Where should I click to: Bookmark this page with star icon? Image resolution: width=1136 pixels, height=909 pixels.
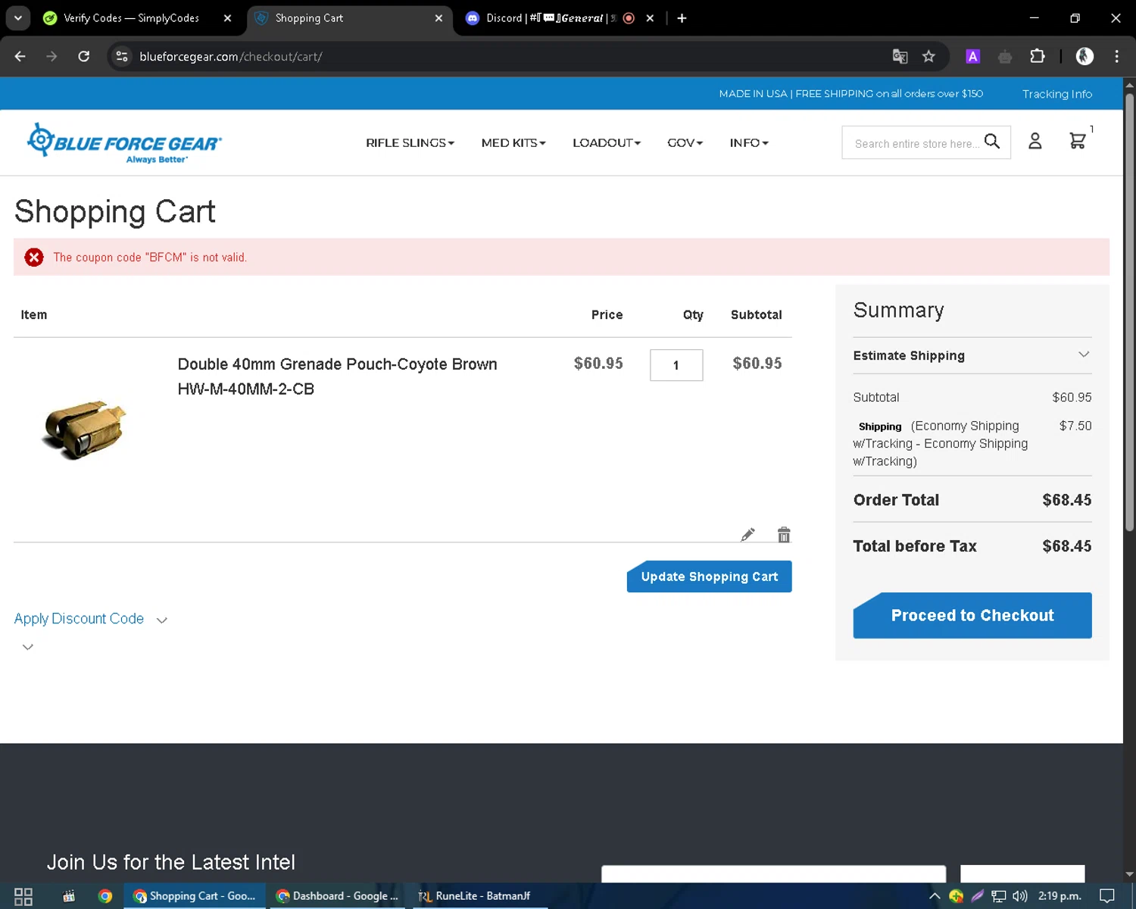point(928,56)
